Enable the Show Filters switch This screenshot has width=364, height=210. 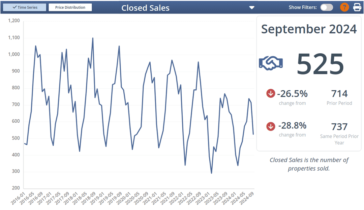coord(326,7)
